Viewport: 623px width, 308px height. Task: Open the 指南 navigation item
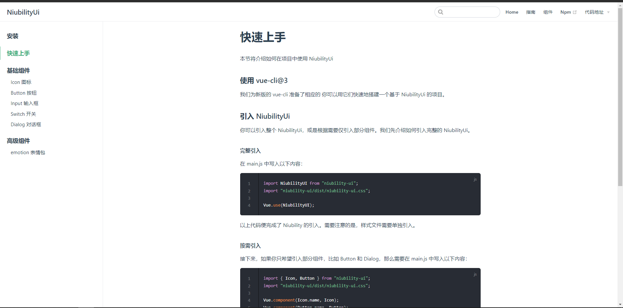coord(530,12)
